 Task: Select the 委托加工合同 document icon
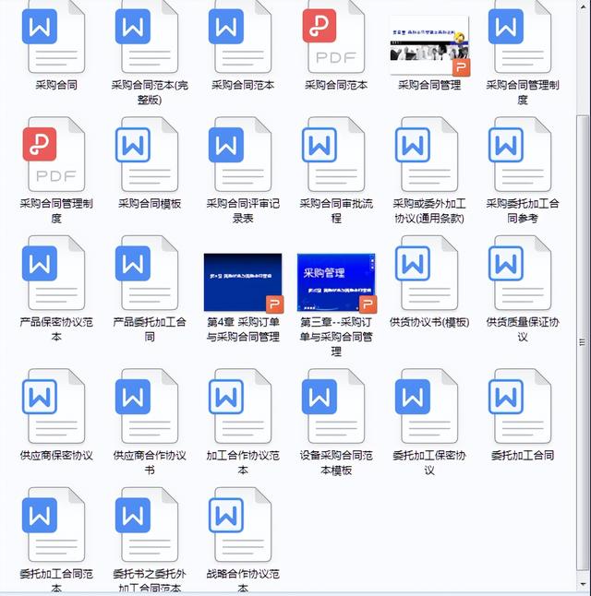click(520, 406)
